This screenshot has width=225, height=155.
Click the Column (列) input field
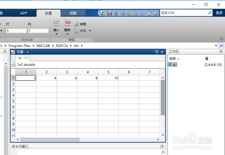(38, 31)
